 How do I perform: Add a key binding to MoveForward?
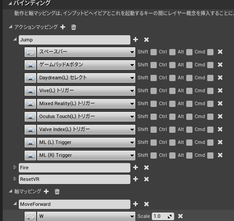(135, 204)
